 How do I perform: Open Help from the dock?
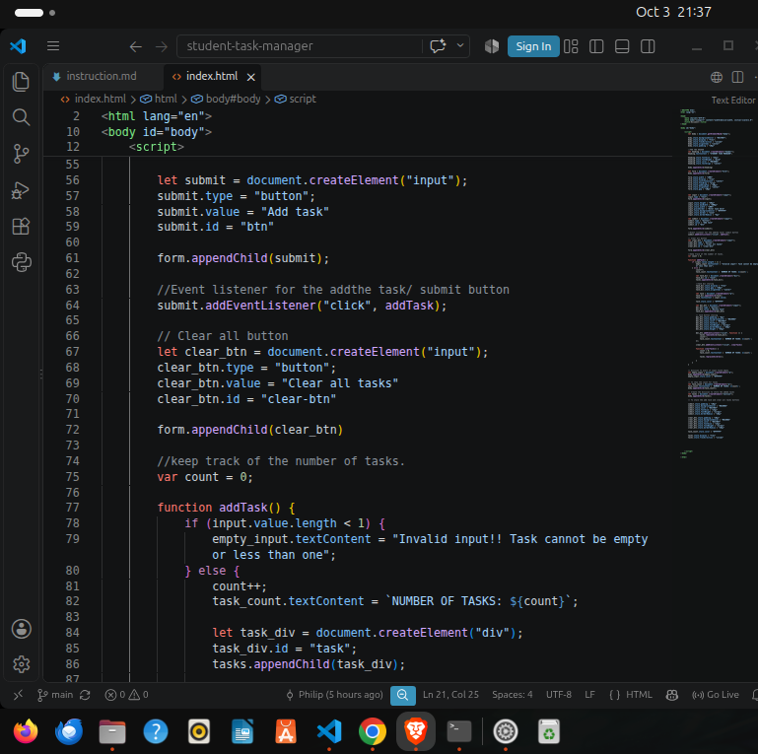click(156, 731)
